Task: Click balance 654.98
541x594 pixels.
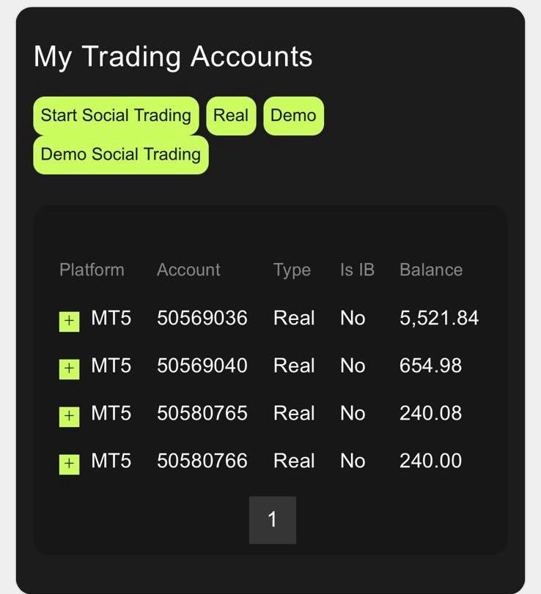Action: point(431,365)
